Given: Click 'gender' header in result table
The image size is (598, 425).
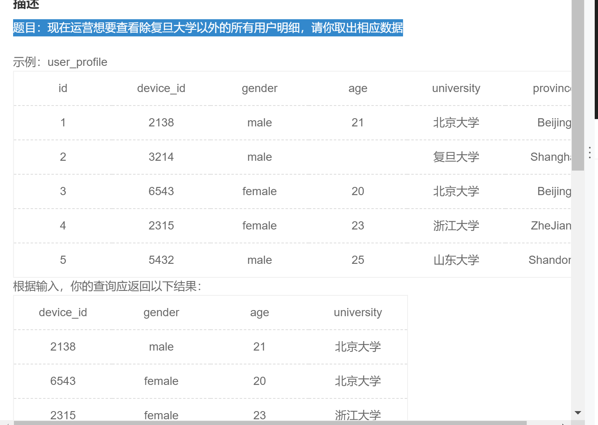Looking at the screenshot, I should coord(161,313).
